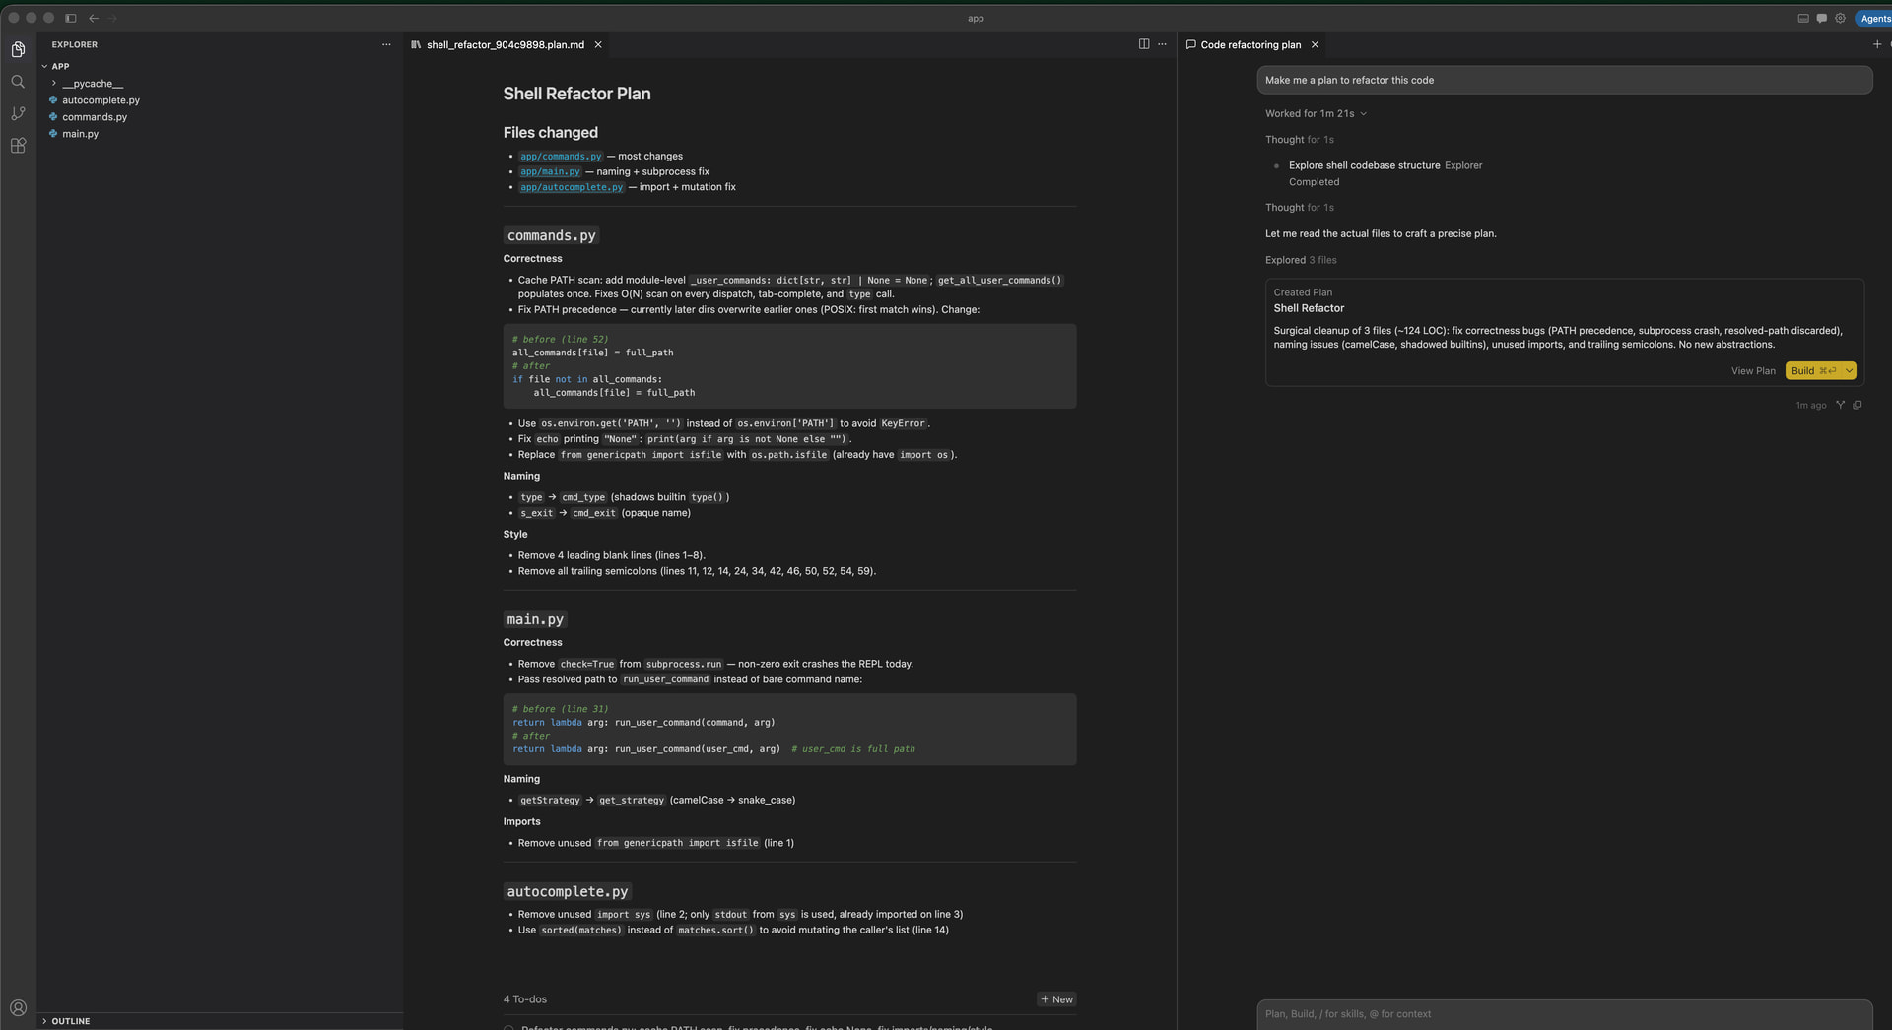Click the EXPLORER panel title

(75, 44)
